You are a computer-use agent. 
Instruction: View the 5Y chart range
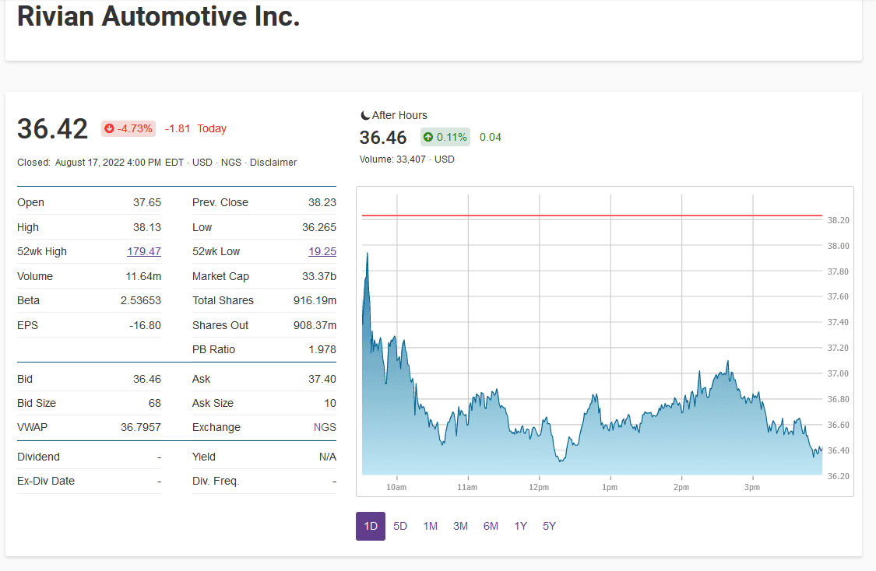(549, 526)
